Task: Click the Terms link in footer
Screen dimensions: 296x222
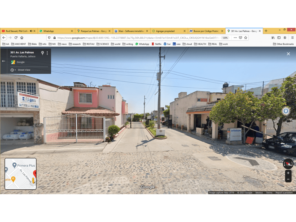Action: tap(269, 193)
